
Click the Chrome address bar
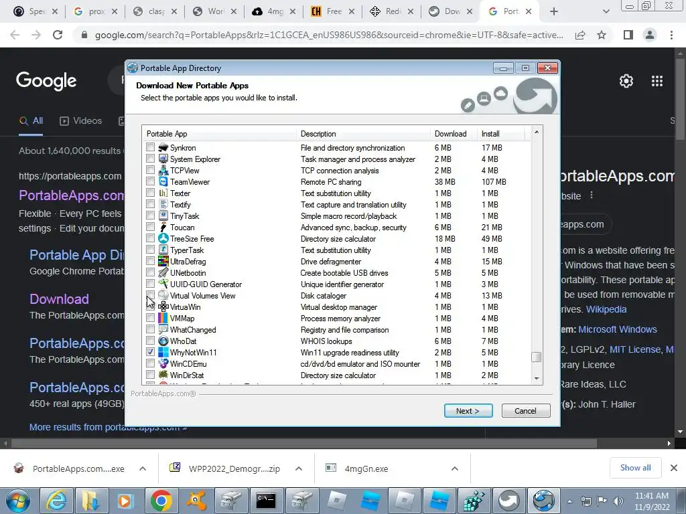(328, 35)
